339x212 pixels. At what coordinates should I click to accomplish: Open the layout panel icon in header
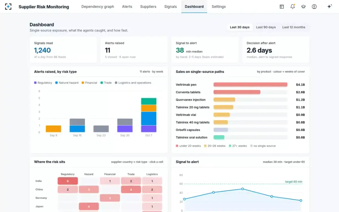click(x=282, y=7)
